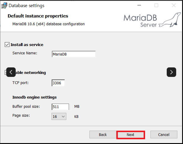Close the Database settings window

pyautogui.click(x=174, y=5)
